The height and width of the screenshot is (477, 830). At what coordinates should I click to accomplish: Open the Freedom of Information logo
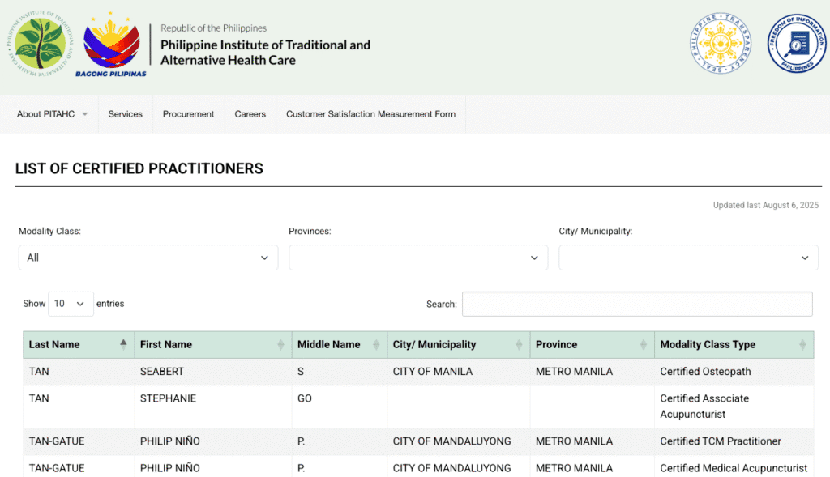click(796, 45)
